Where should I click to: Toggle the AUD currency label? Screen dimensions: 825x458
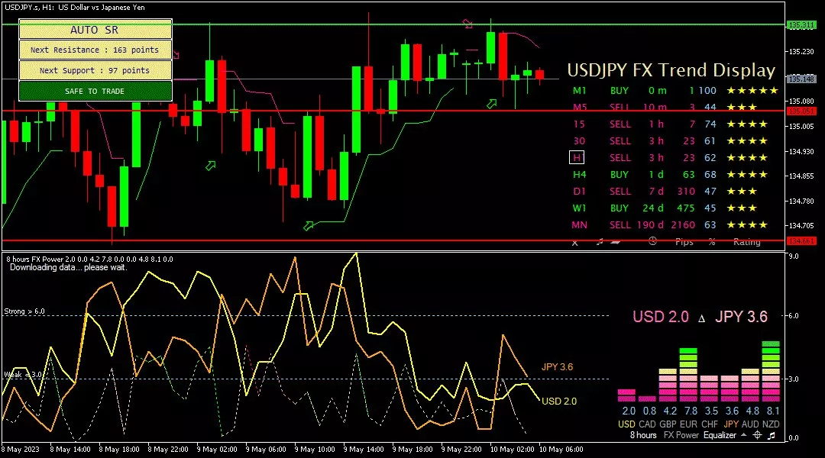tap(750, 424)
